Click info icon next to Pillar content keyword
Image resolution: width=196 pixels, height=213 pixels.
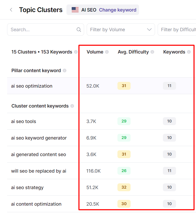(x=65, y=71)
